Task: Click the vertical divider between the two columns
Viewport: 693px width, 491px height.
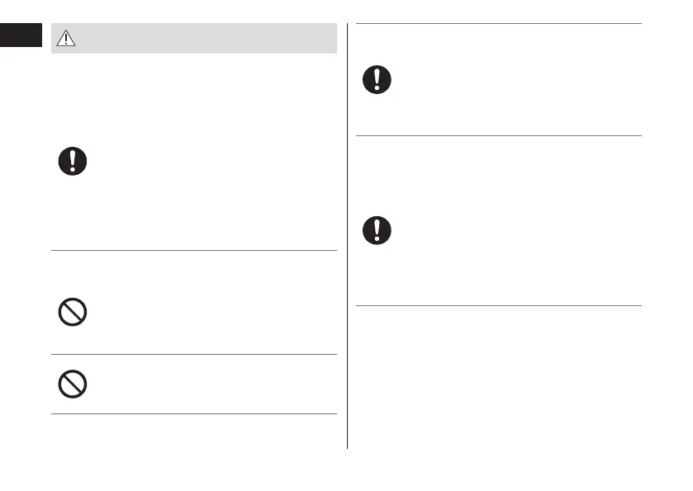Action: pos(347,248)
